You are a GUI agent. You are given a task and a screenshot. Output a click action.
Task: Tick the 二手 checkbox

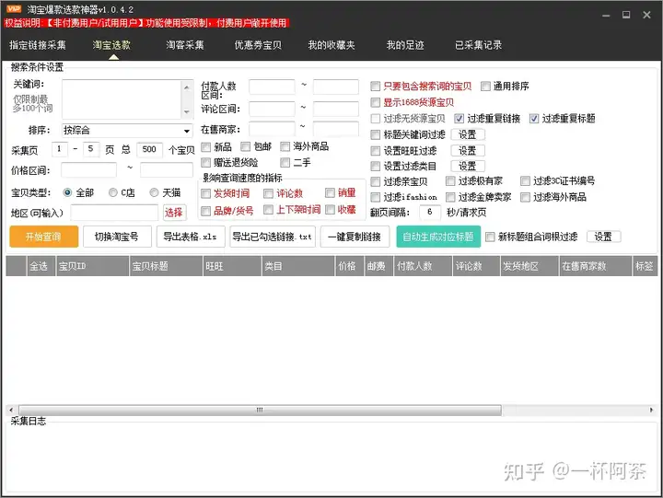[x=285, y=162]
